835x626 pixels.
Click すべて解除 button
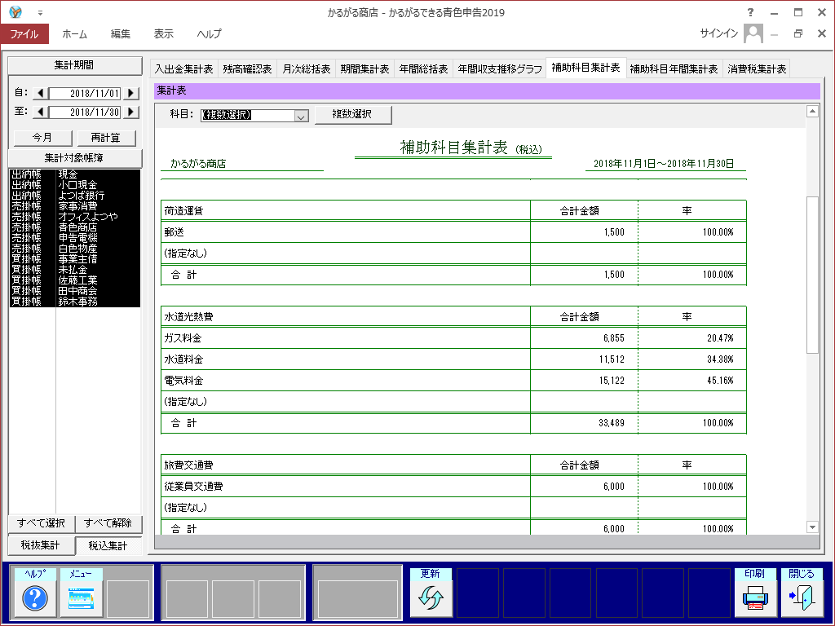point(108,524)
